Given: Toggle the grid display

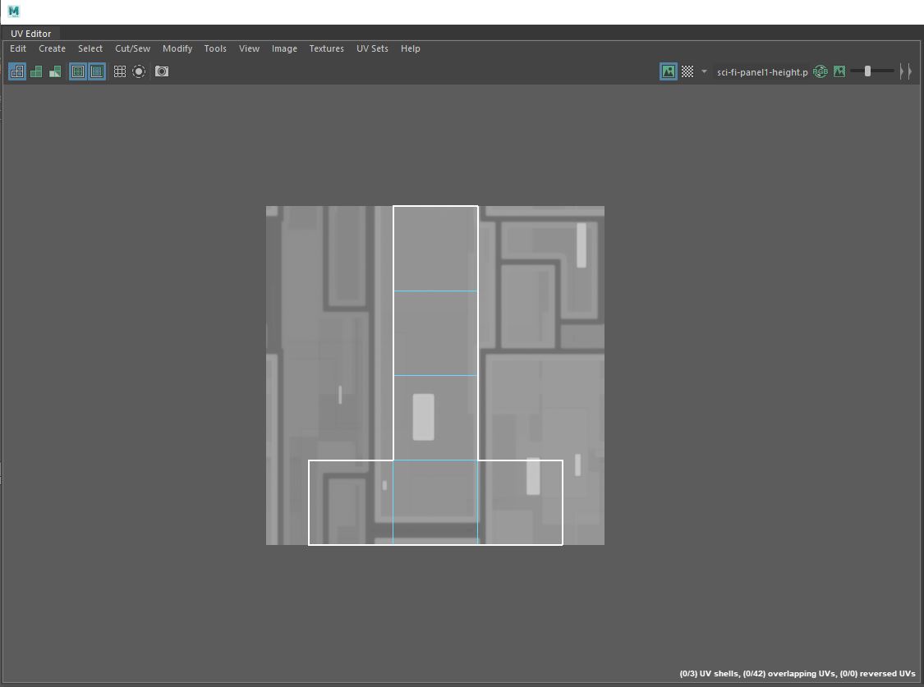Looking at the screenshot, I should (x=119, y=71).
